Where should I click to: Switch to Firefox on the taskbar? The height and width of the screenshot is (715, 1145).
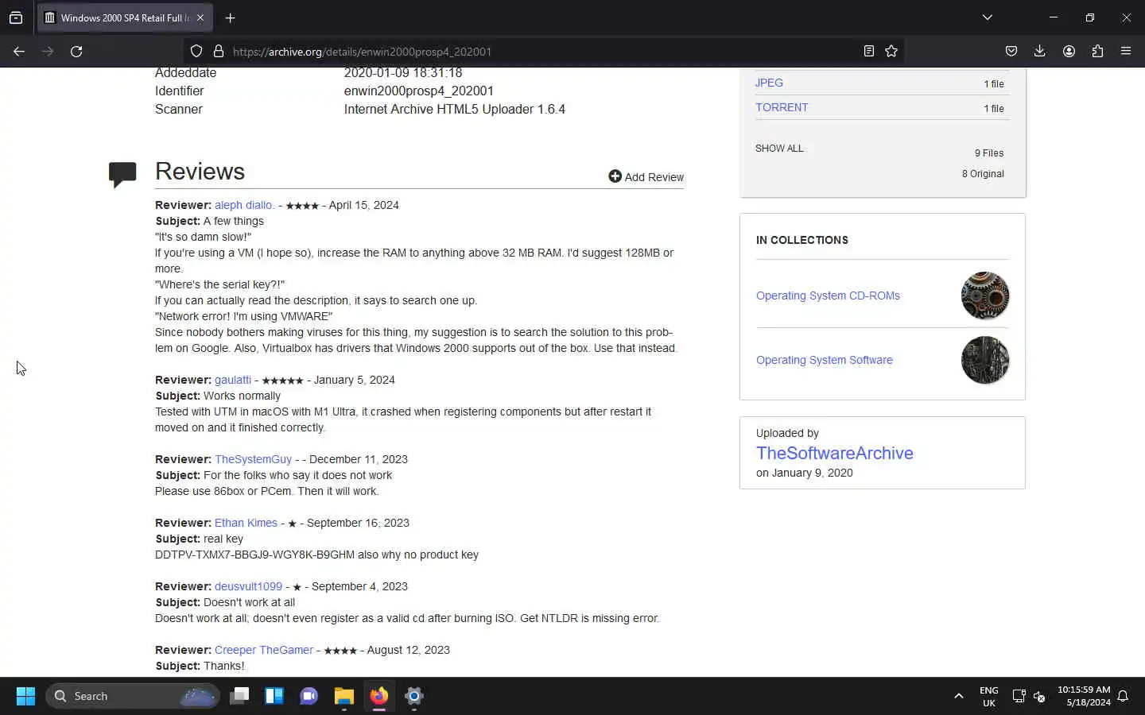[x=379, y=696]
